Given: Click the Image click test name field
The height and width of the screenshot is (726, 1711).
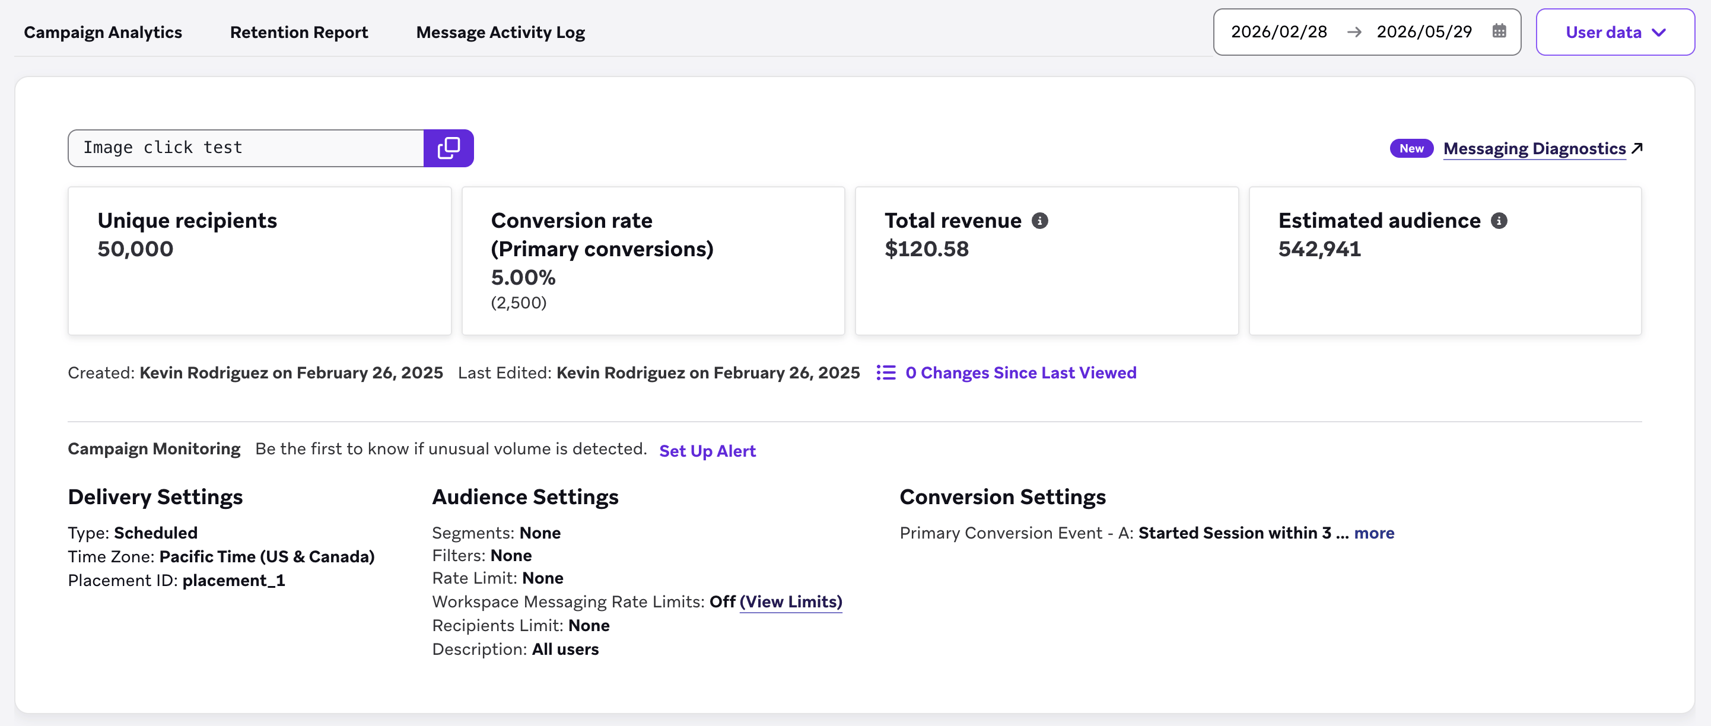Looking at the screenshot, I should (246, 148).
